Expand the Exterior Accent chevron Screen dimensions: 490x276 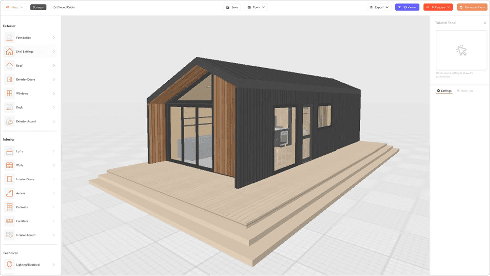pos(54,121)
